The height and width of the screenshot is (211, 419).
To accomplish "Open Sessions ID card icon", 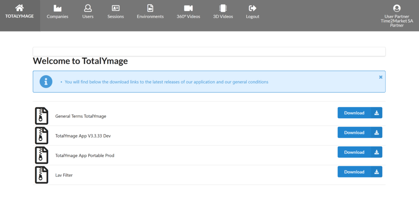I will 116,8.
